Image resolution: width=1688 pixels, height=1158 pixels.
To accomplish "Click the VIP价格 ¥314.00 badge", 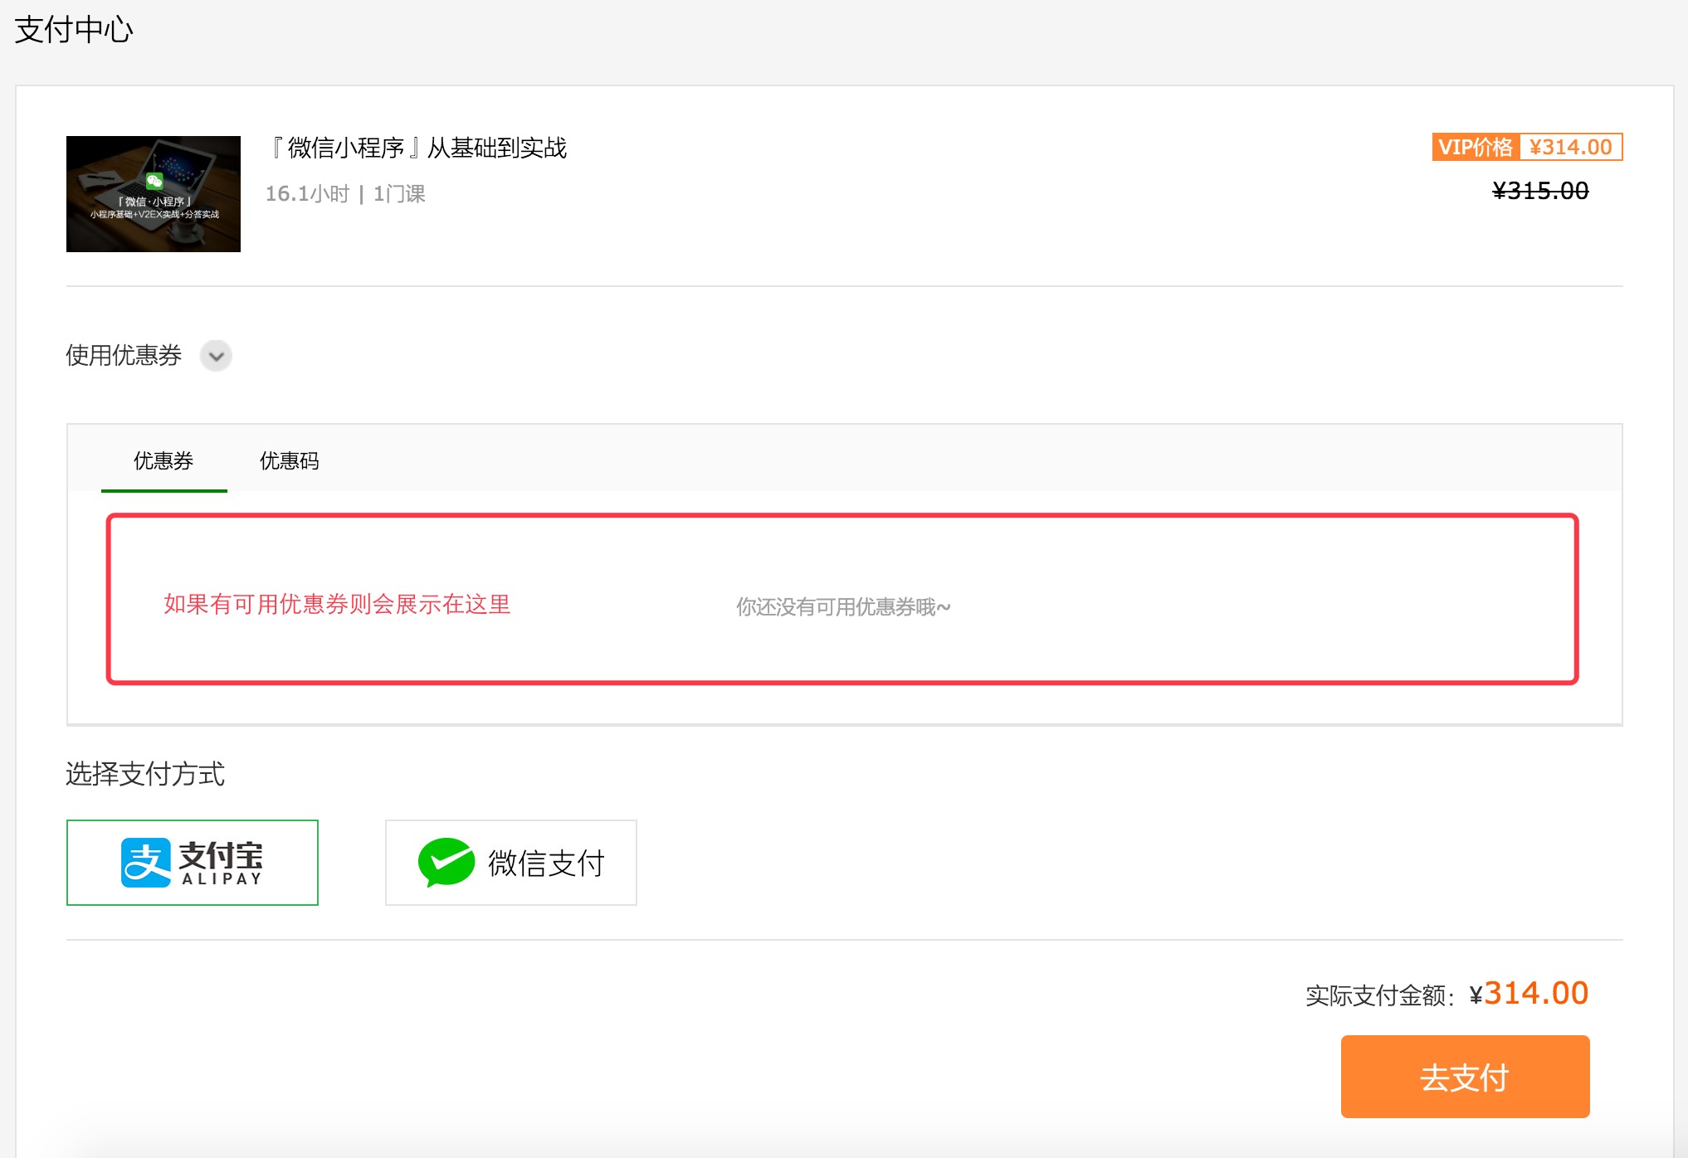I will pyautogui.click(x=1527, y=147).
